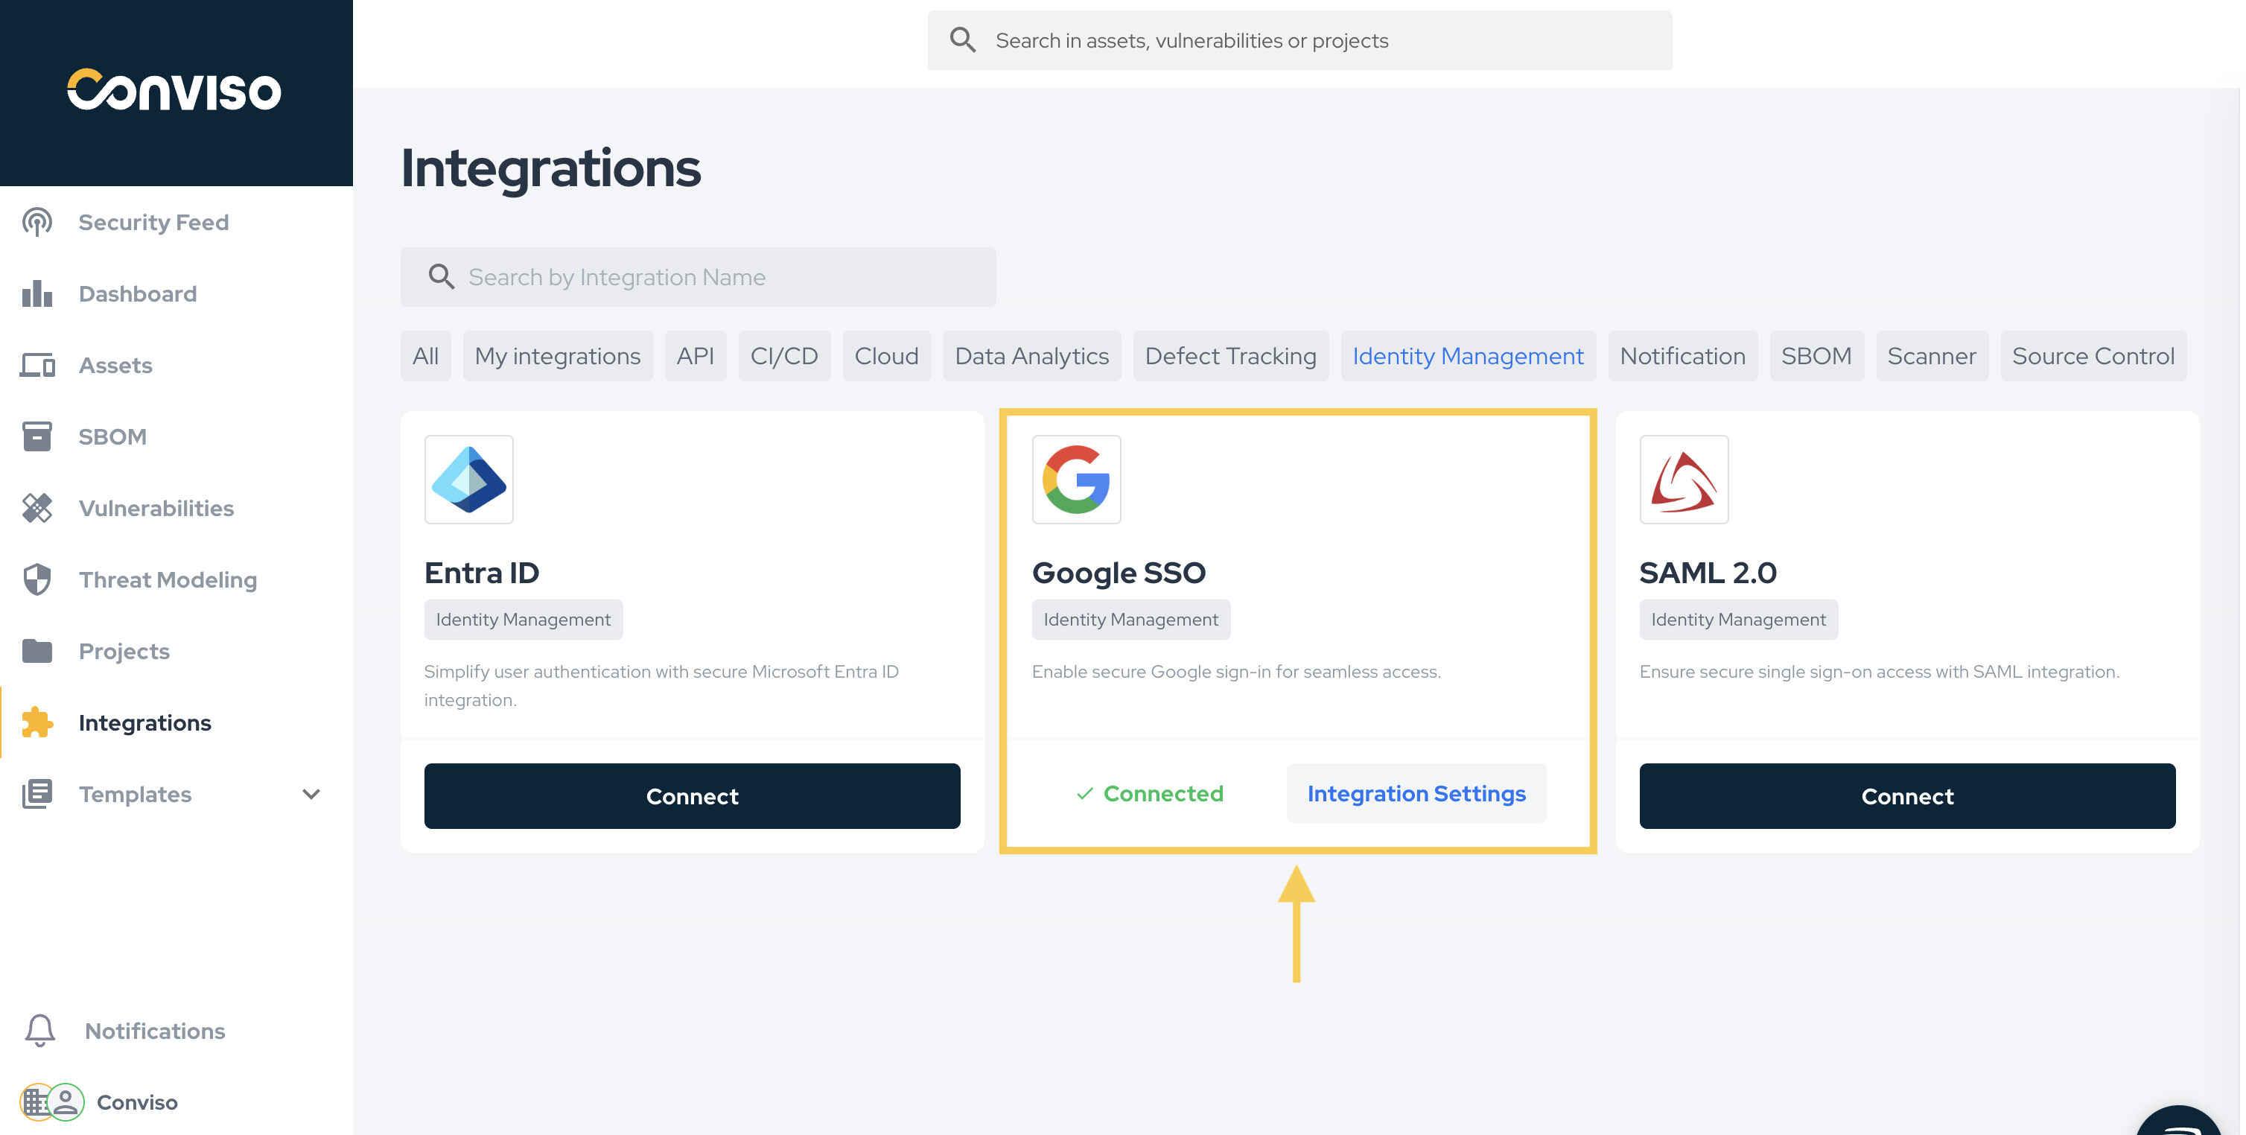2246x1135 pixels.
Task: Open the Conviso account name
Action: click(x=137, y=1102)
